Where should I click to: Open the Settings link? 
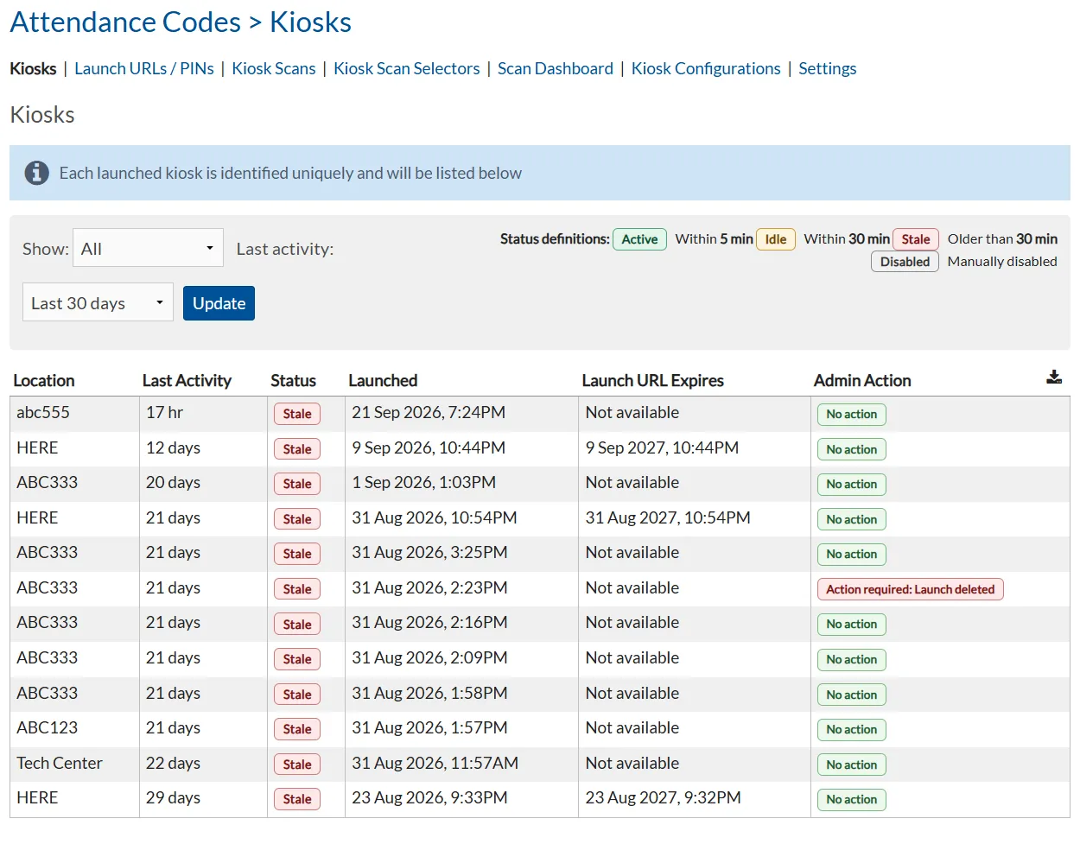pos(828,68)
